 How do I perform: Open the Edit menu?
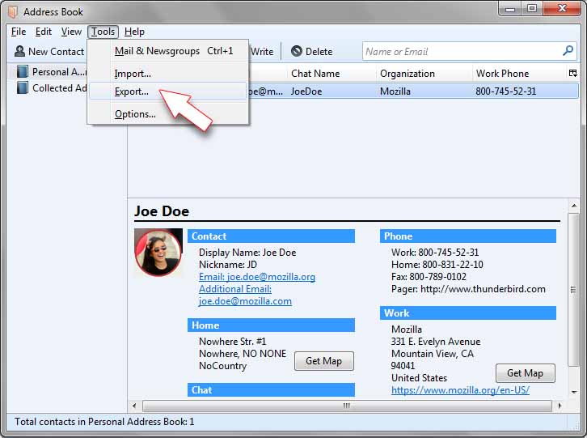(x=44, y=32)
